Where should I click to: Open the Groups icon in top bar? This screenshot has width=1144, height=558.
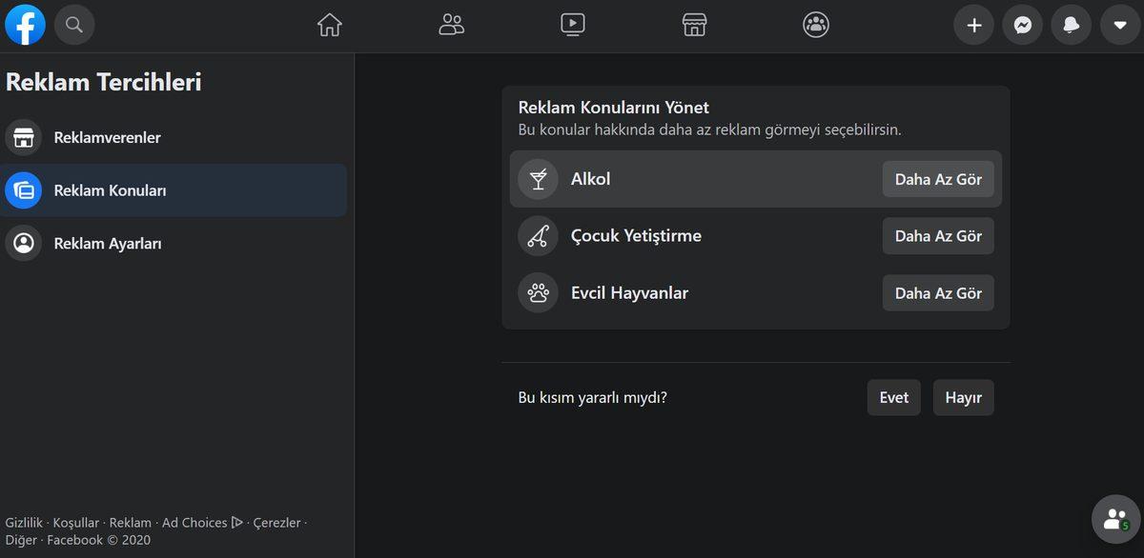[815, 25]
